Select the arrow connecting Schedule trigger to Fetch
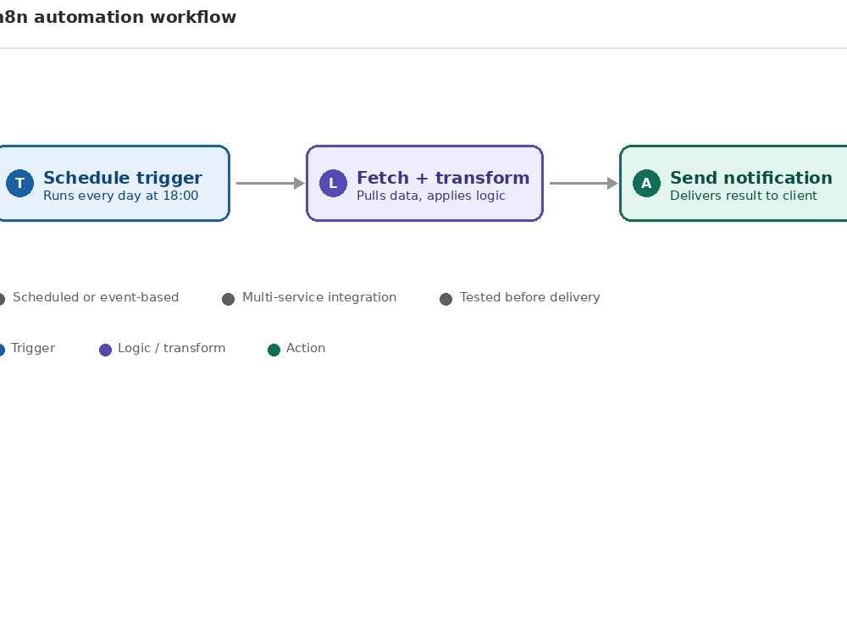This screenshot has width=847, height=635. (270, 183)
